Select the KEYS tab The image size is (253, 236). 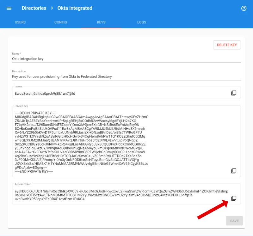point(102,22)
